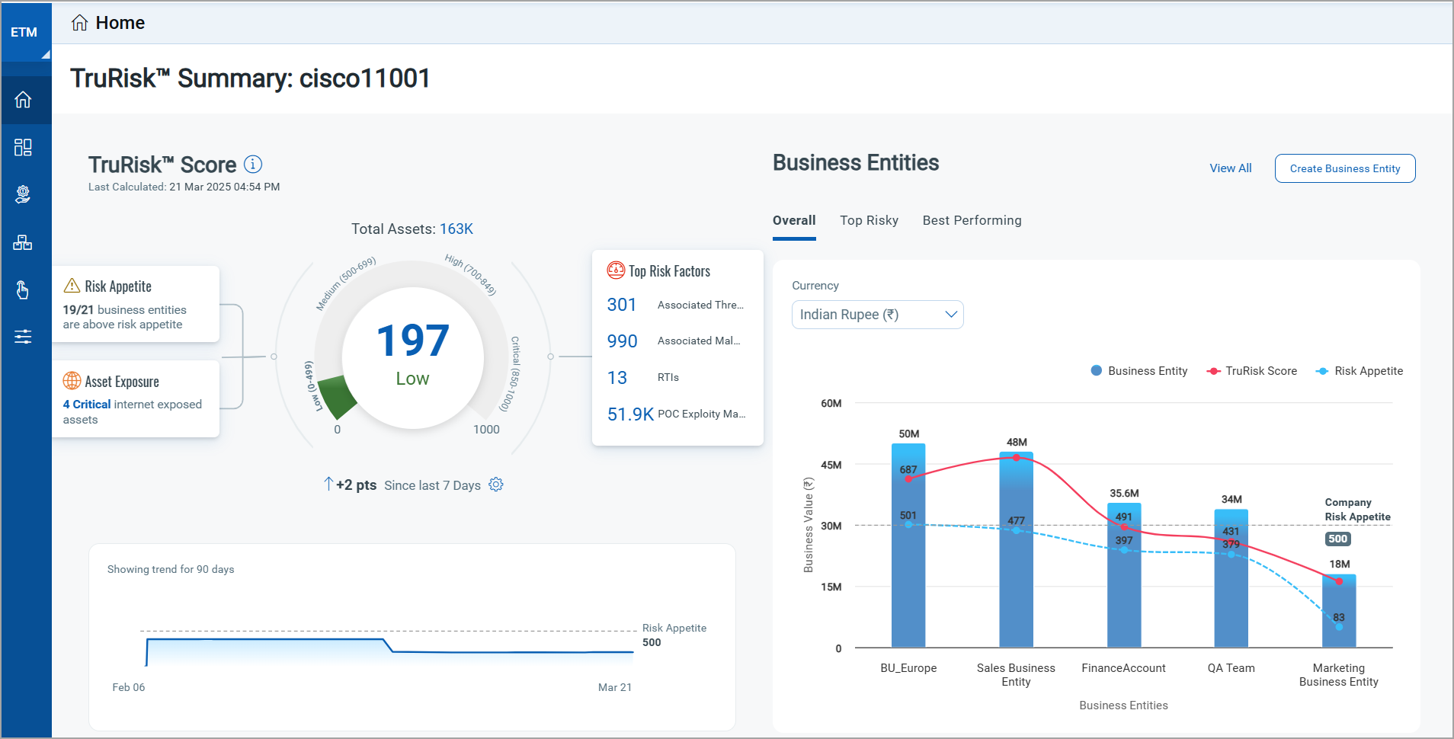Click 'Showing trend for 90 days' text

pos(171,569)
